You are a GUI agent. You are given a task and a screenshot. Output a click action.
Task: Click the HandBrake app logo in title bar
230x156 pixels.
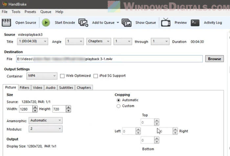[x=5, y=4]
